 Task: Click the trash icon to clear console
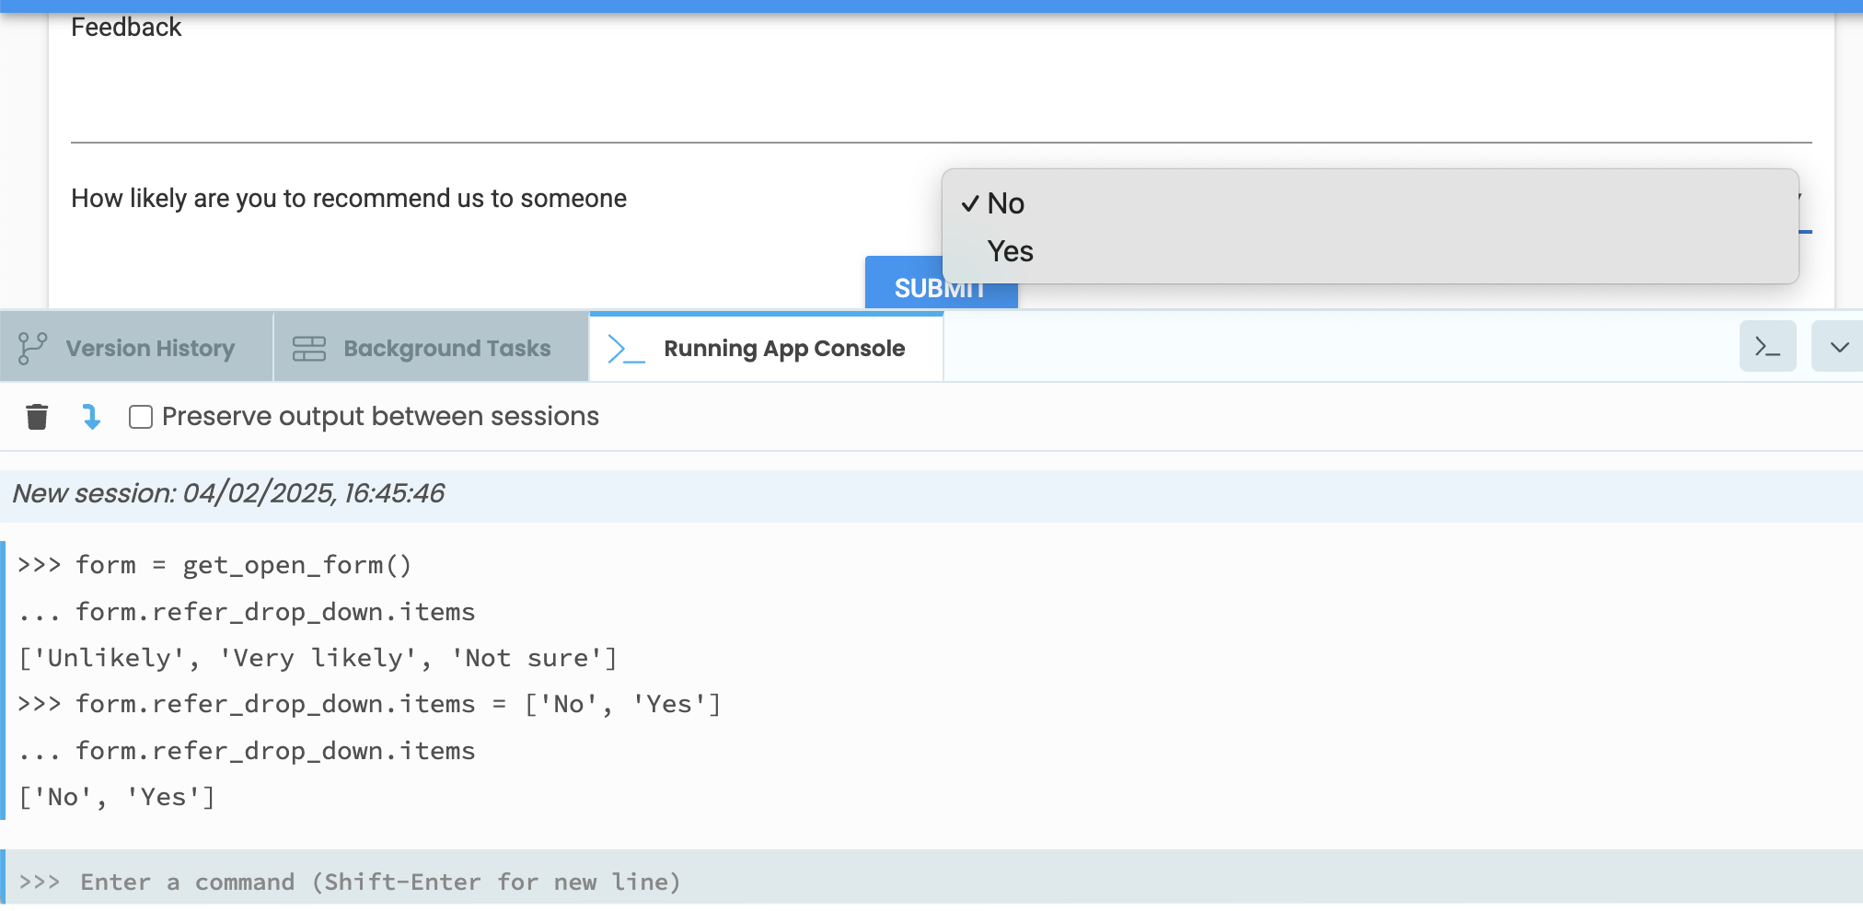coord(37,417)
